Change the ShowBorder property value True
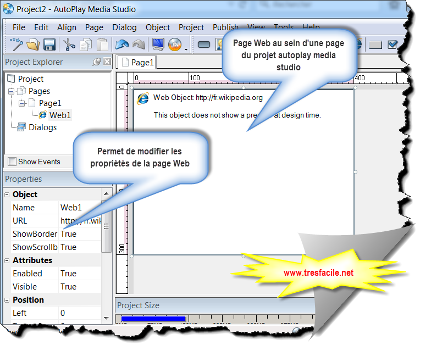Screen dimensions: 431x356 80,234
